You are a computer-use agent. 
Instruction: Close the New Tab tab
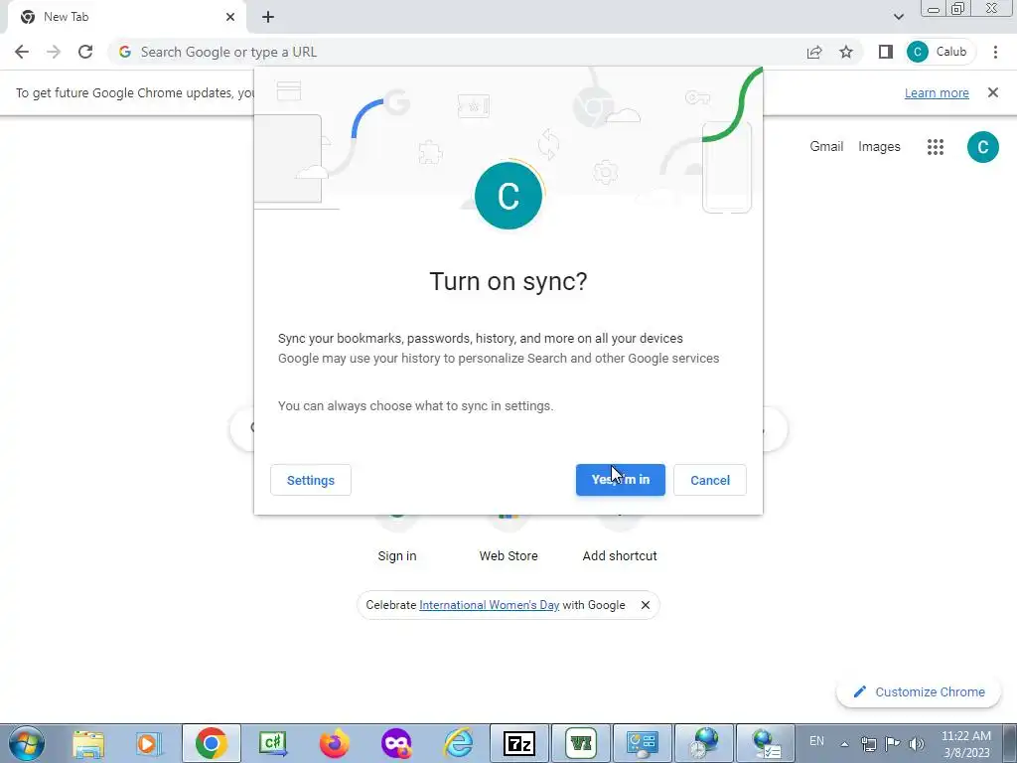coord(230,17)
